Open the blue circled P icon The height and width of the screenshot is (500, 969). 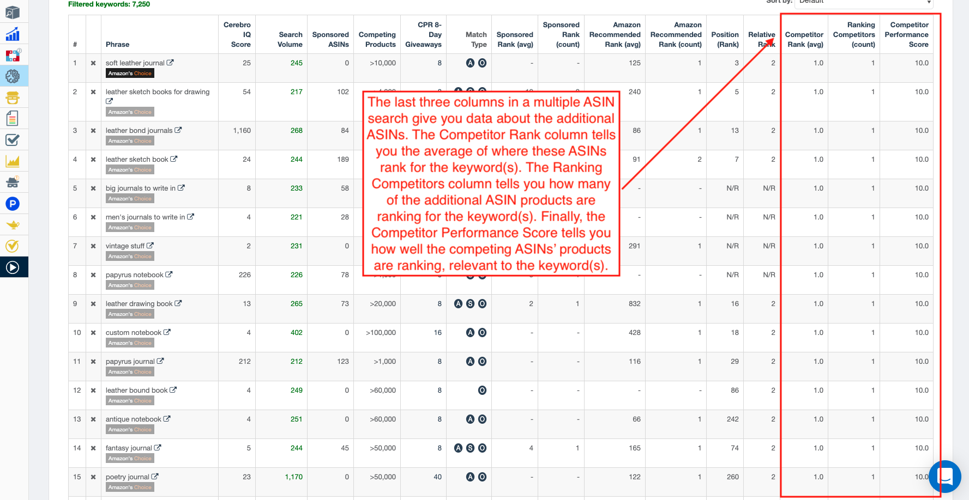[x=13, y=204]
